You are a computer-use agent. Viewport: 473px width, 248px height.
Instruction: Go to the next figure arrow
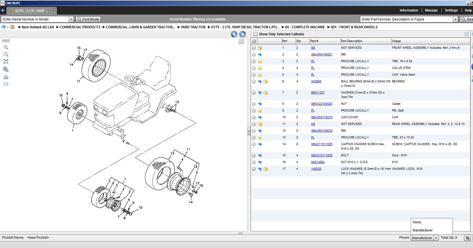tap(242, 34)
